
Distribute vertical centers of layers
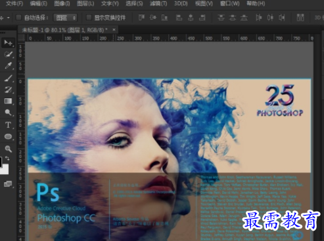[x=233, y=18]
